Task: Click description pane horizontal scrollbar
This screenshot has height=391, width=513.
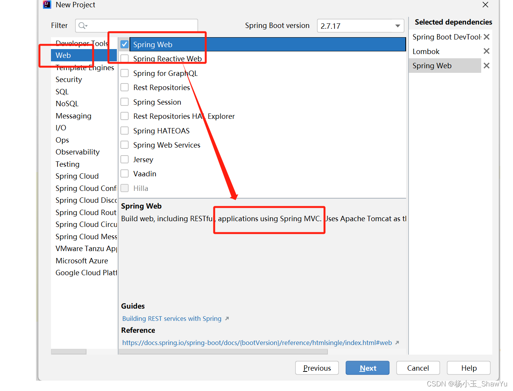Action: point(223,352)
